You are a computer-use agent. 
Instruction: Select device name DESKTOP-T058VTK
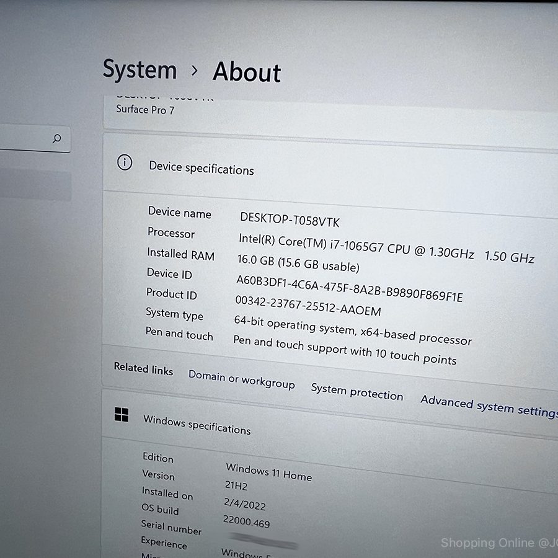click(290, 219)
